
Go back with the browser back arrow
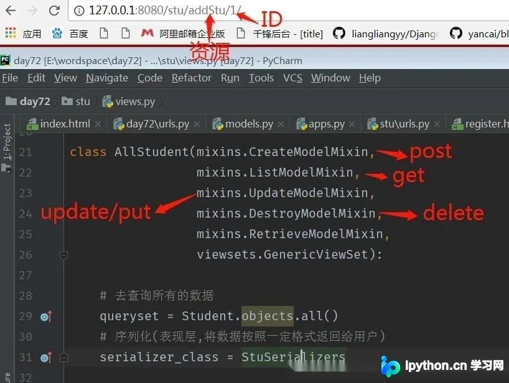click(11, 11)
